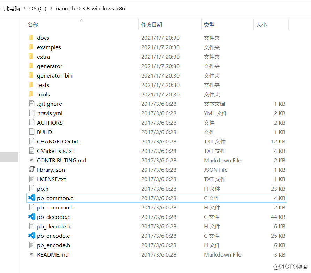Select the generator folder icon
The image size is (311, 273).
[x=31, y=66]
